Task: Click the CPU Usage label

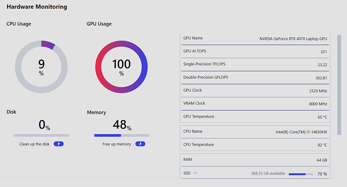Action: (x=19, y=24)
